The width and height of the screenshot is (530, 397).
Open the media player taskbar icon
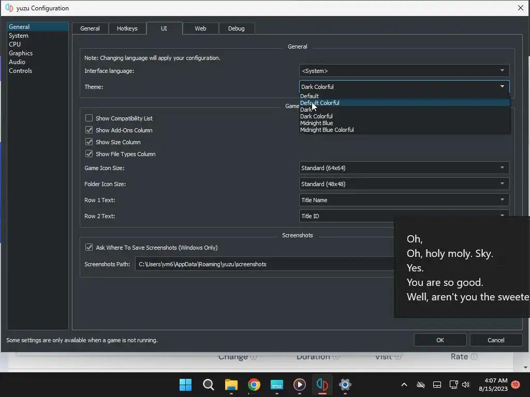pos(300,385)
